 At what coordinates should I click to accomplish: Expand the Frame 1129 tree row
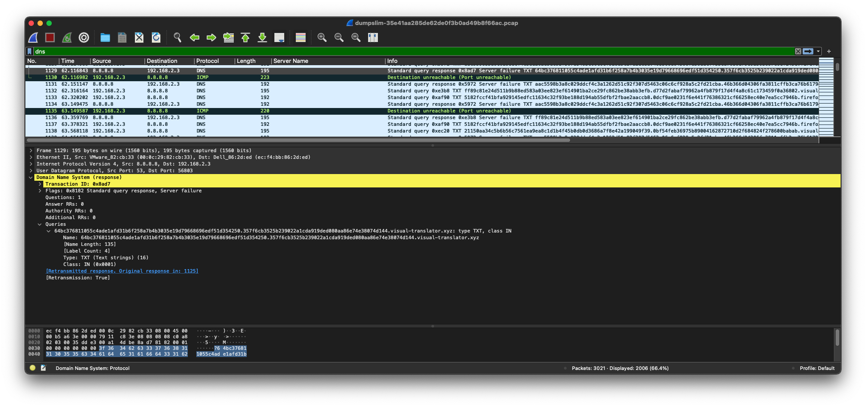31,151
